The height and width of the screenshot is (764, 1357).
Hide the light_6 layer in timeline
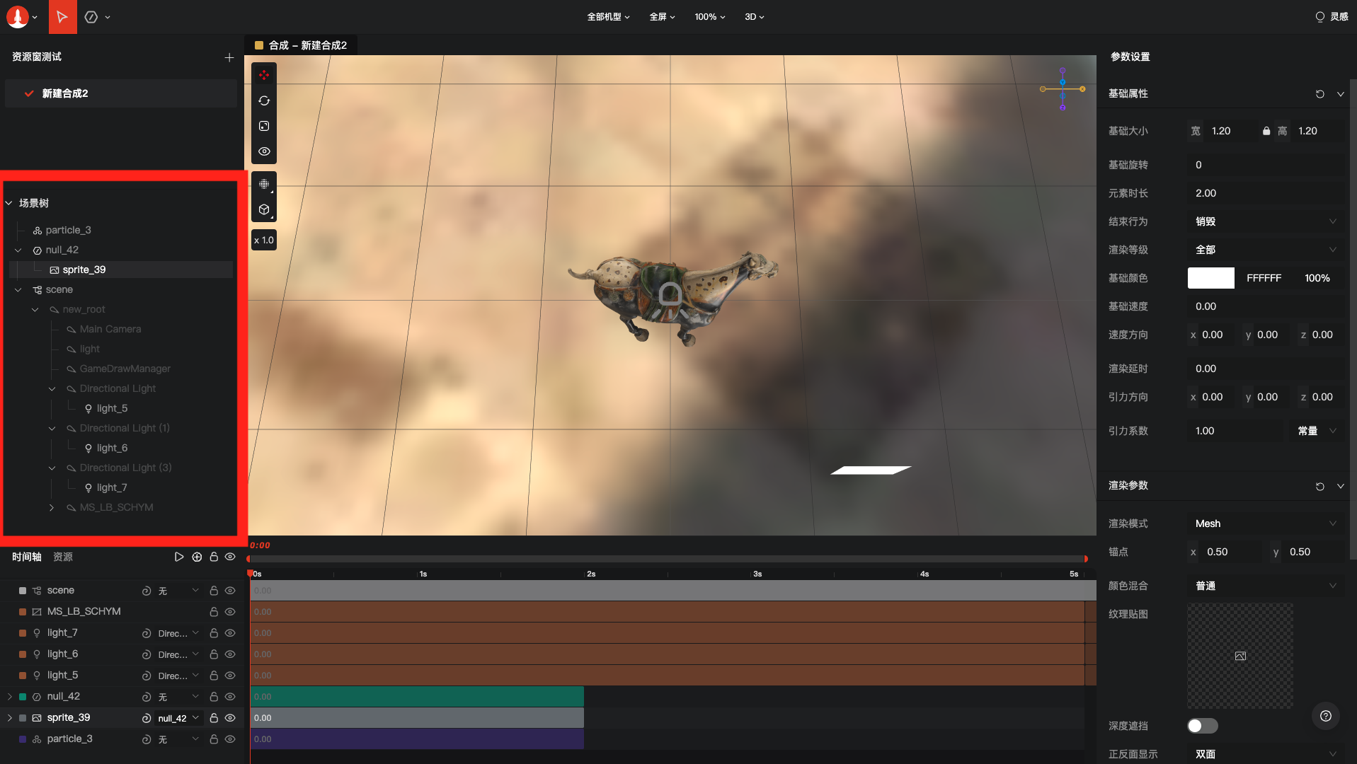[x=230, y=654]
